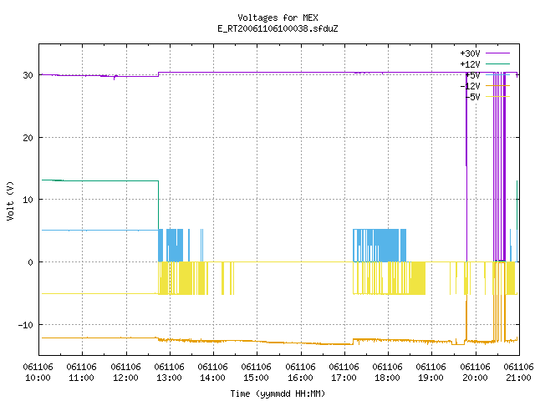Click the x-axis tick label 20:00
The image size is (535, 401).
point(475,378)
